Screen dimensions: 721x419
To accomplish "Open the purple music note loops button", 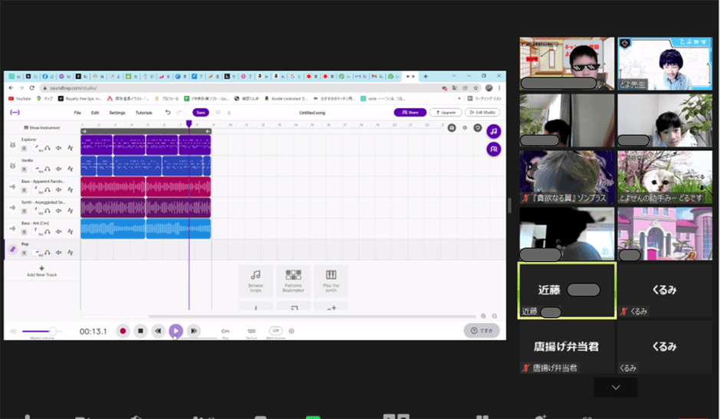I will 493,131.
